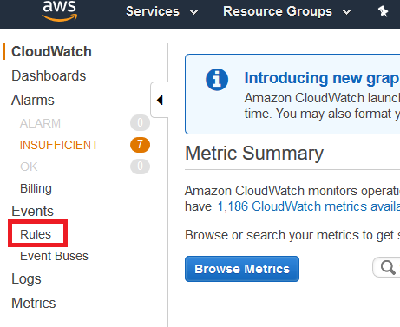This screenshot has width=400, height=327.
Task: Click the blue info icon in banner
Action: 217,80
